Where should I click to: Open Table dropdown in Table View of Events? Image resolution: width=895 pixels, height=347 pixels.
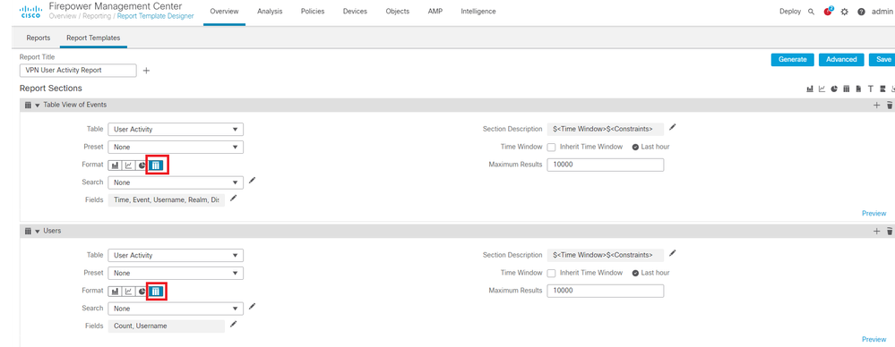point(176,130)
